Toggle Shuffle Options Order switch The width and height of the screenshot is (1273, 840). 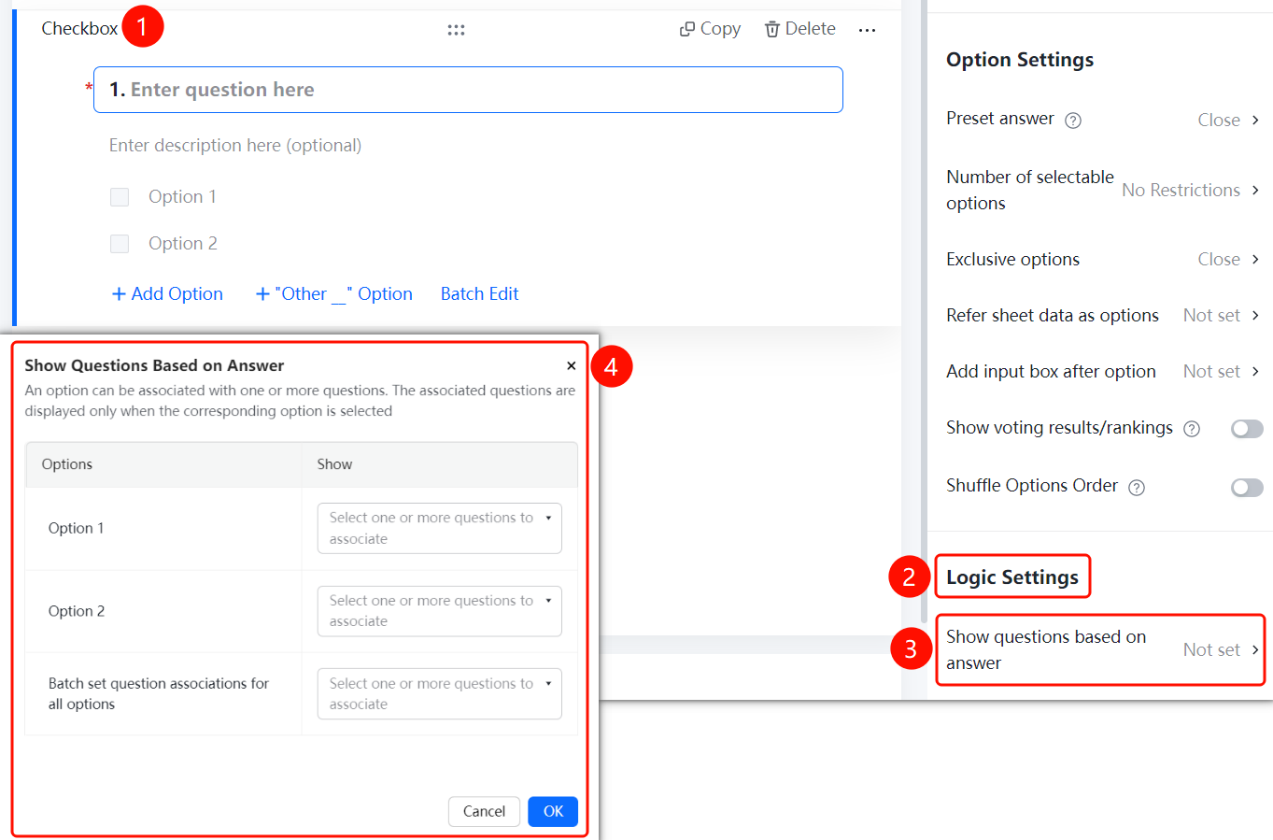(x=1247, y=488)
